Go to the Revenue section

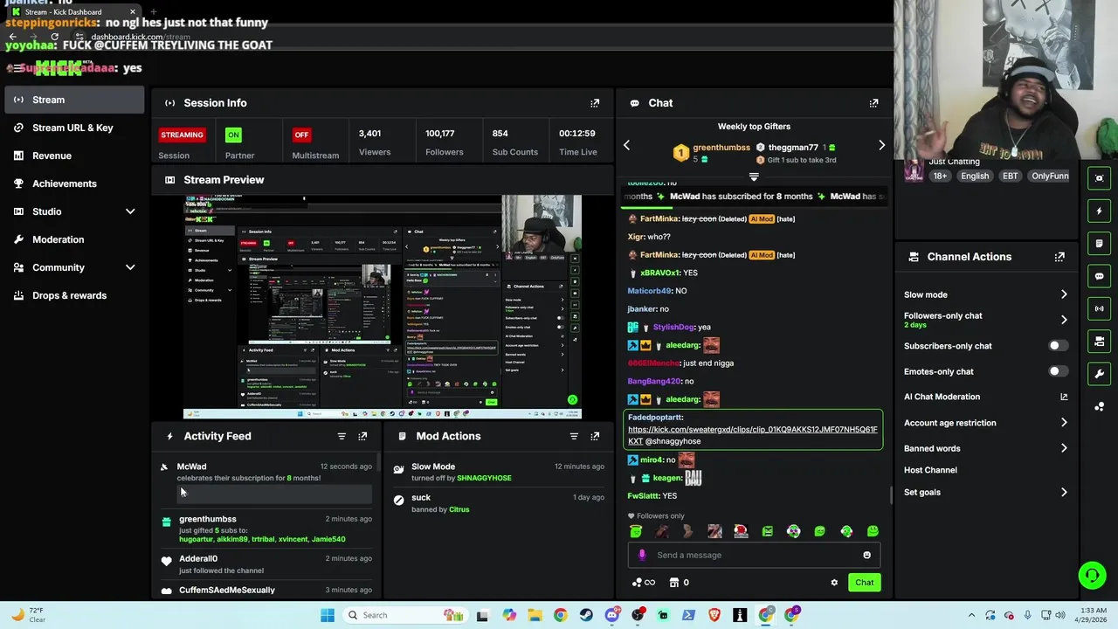click(73, 156)
